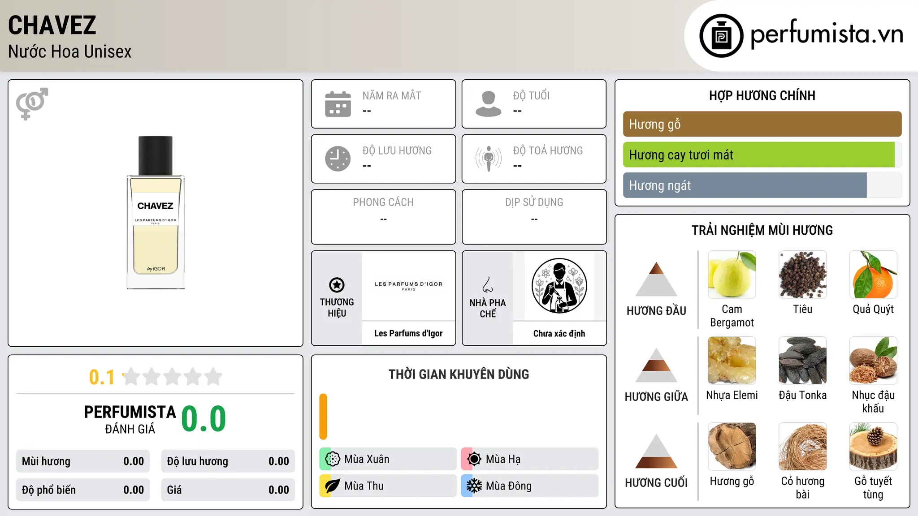This screenshot has width=918, height=516.
Task: Open the Hương gỗ wood log image
Action: (732, 447)
